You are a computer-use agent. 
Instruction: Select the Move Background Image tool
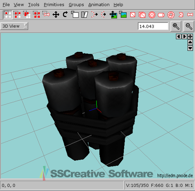point(113,15)
